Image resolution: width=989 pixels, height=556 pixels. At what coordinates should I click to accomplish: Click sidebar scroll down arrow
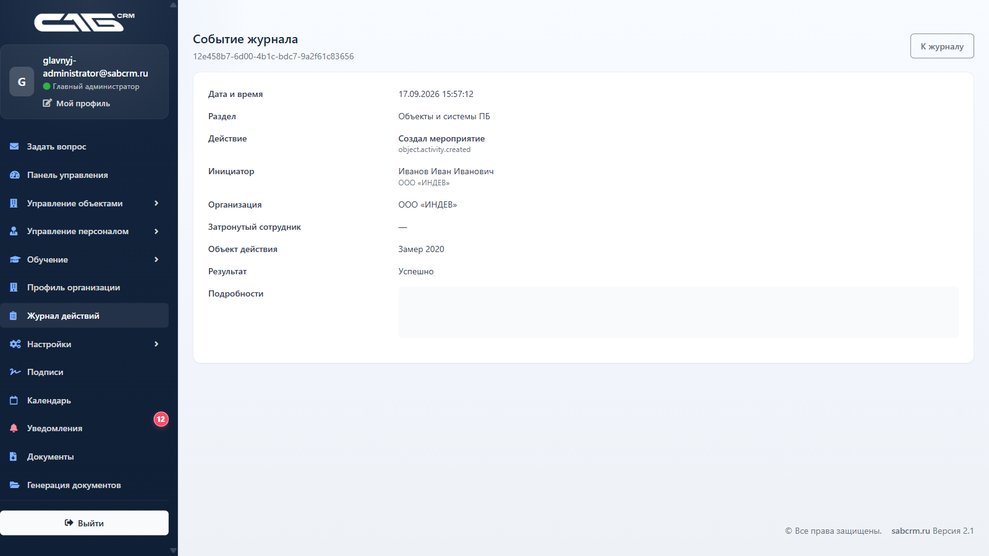click(x=173, y=550)
